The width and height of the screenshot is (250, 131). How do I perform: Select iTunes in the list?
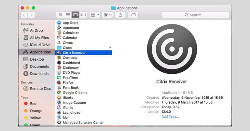click(84, 108)
